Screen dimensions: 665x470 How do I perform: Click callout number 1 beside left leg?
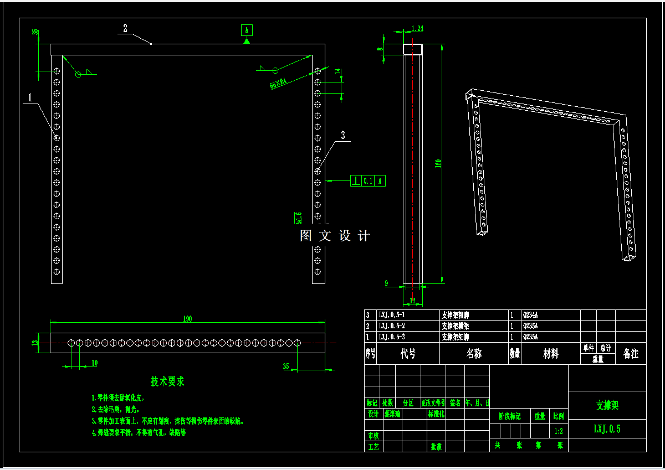tap(29, 97)
